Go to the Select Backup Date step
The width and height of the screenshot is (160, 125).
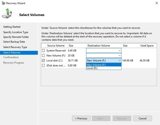point(14,42)
